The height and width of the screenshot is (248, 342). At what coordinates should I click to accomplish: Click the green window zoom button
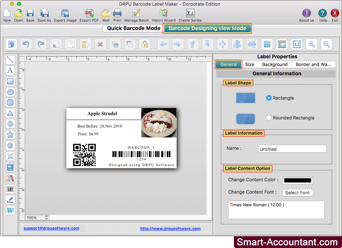tap(19, 4)
